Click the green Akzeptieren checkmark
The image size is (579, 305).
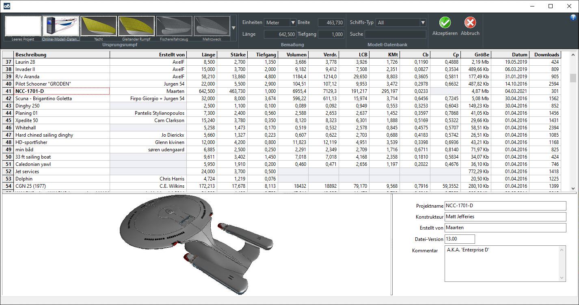[x=445, y=23]
